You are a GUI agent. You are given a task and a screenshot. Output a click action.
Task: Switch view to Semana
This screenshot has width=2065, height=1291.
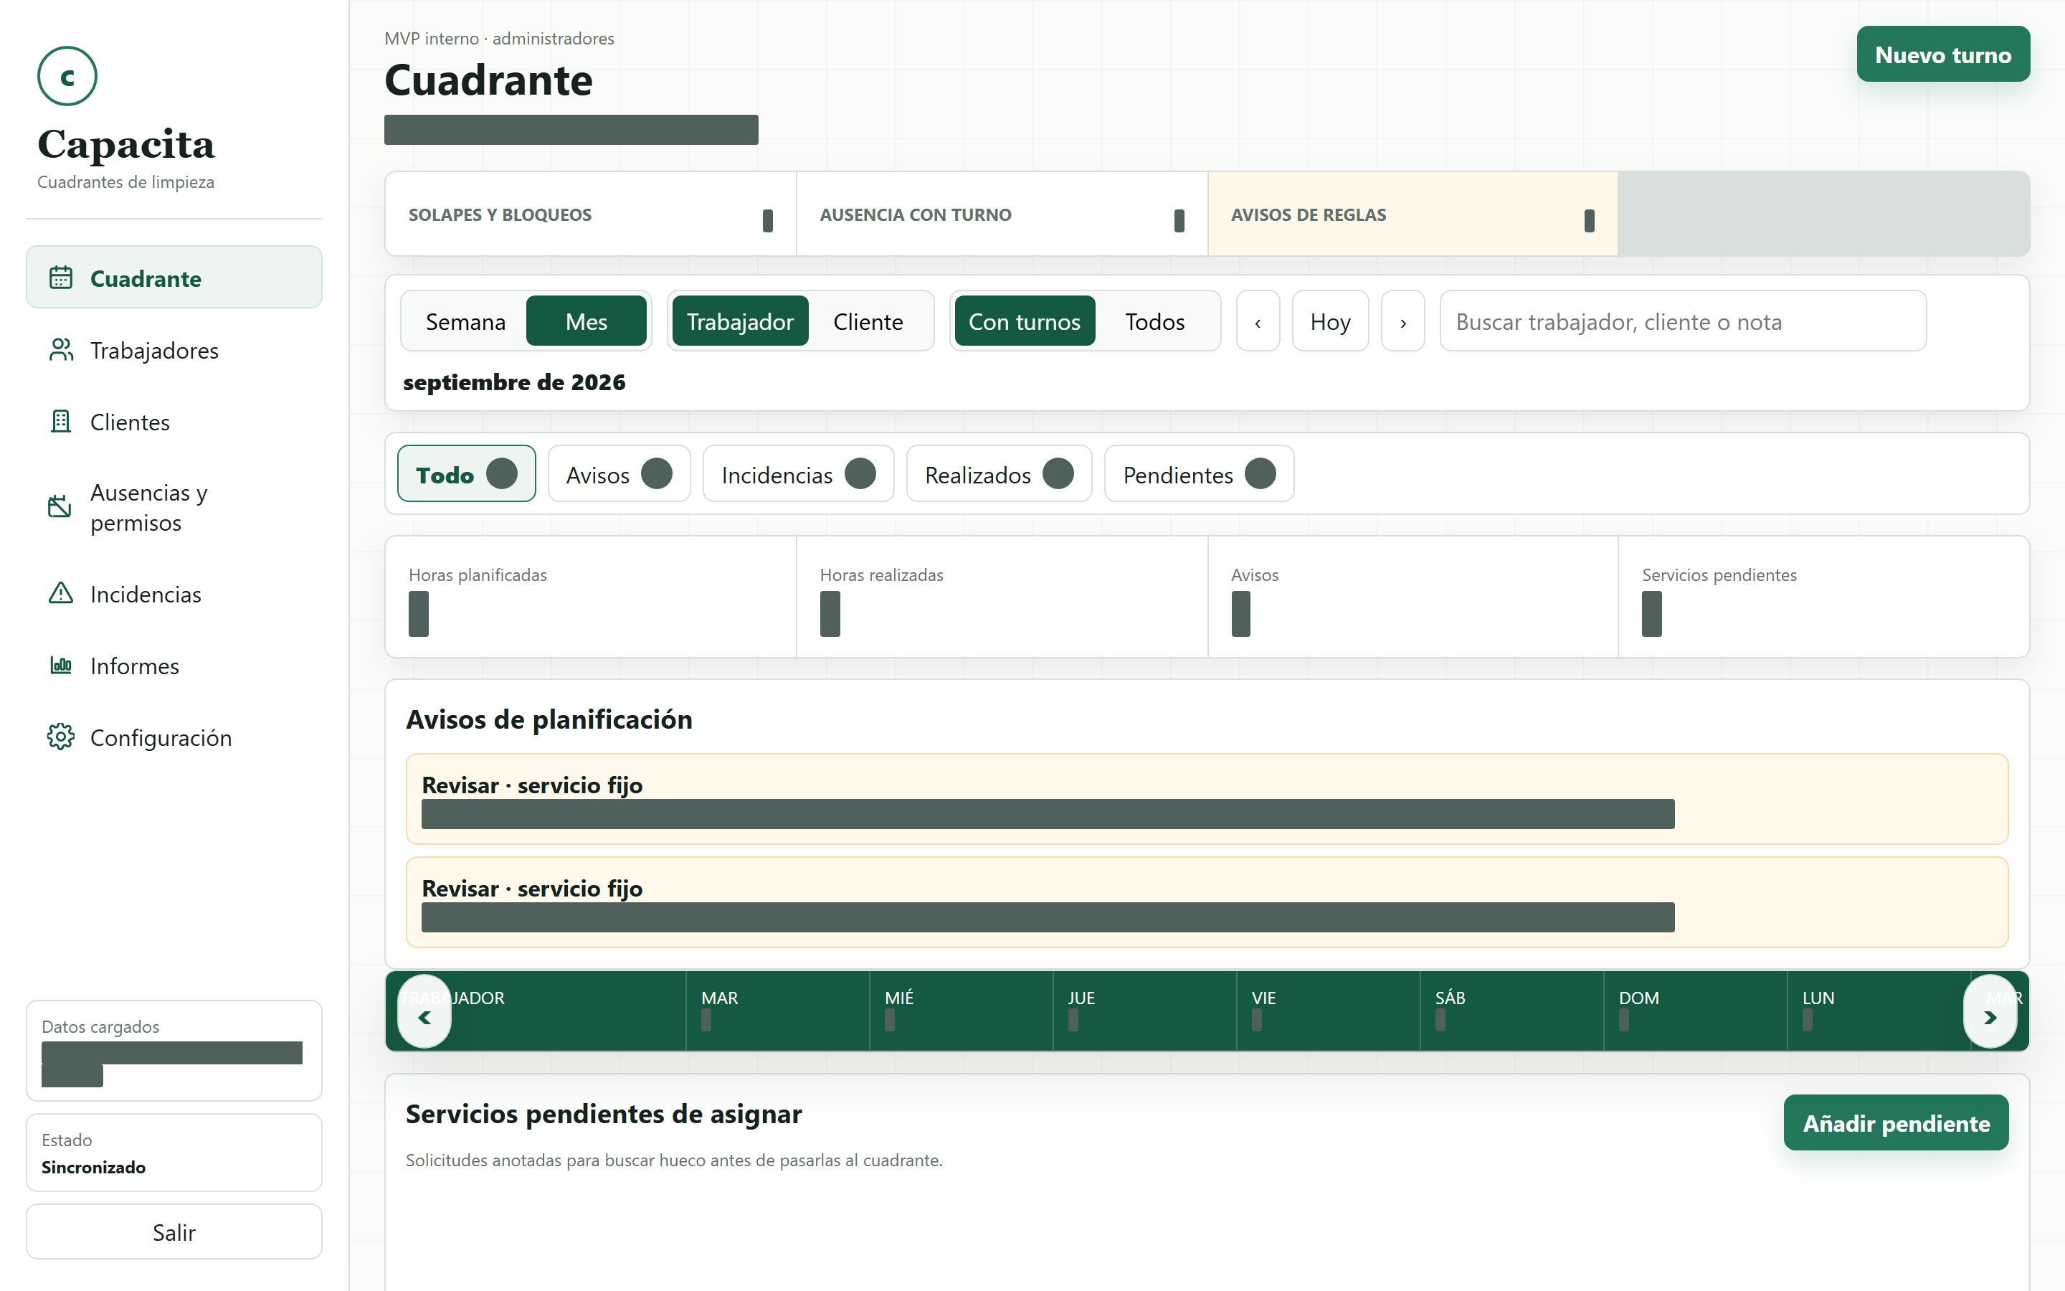click(465, 321)
